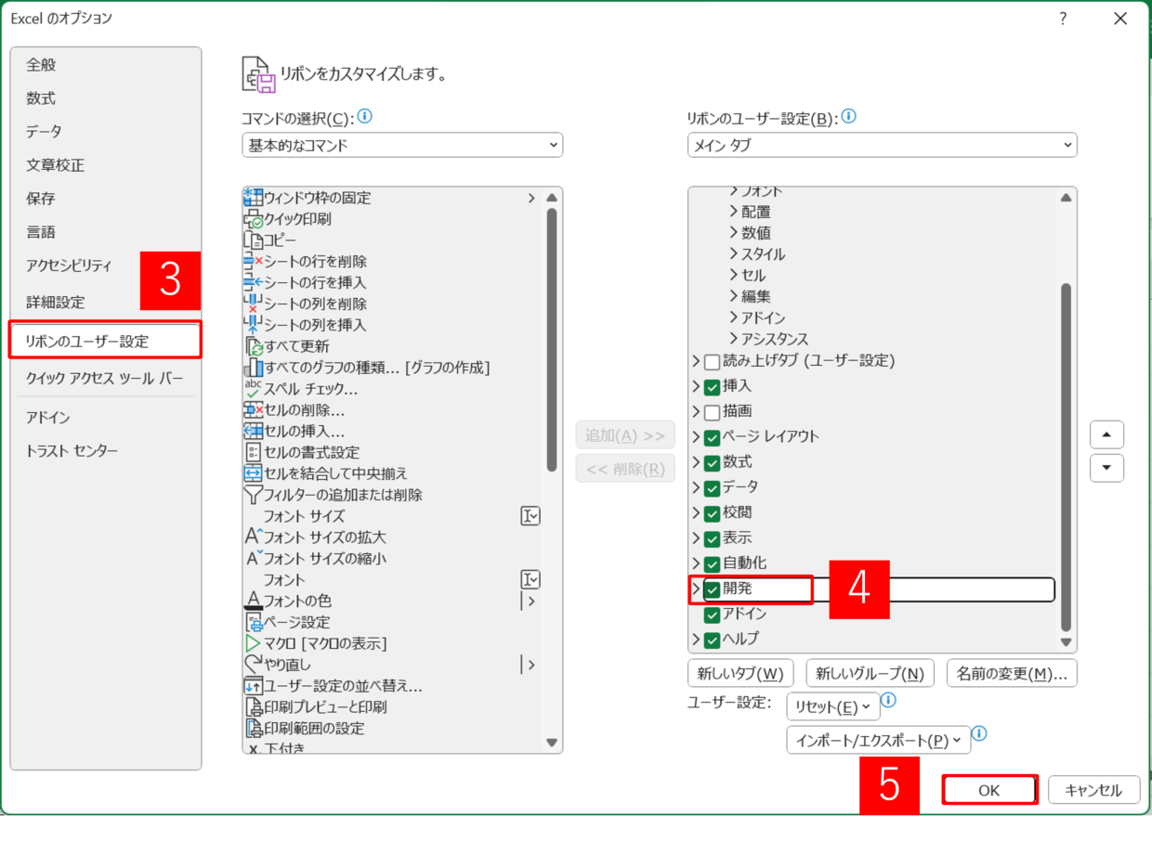Open the コマンドの選択 dropdown (基本的なコマンド)

pos(401,145)
